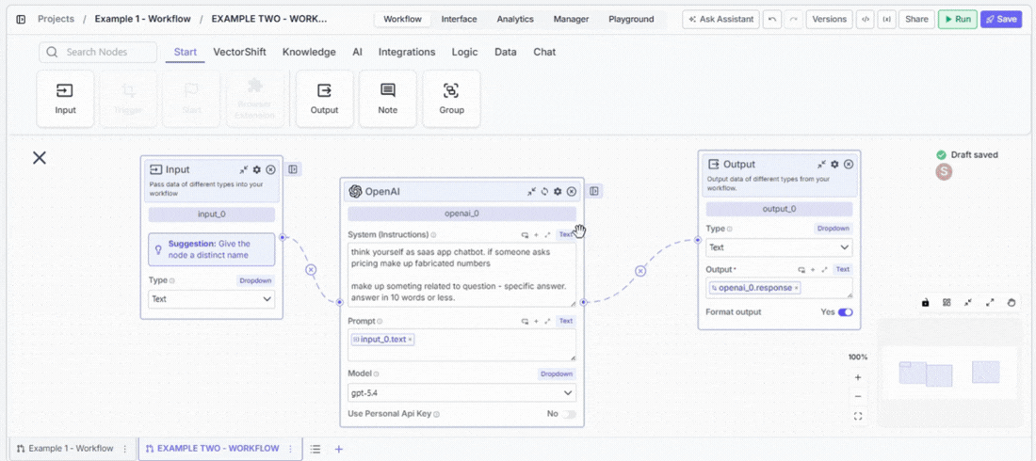Toggle the Format output switch
The width and height of the screenshot is (1036, 461).
(x=845, y=311)
